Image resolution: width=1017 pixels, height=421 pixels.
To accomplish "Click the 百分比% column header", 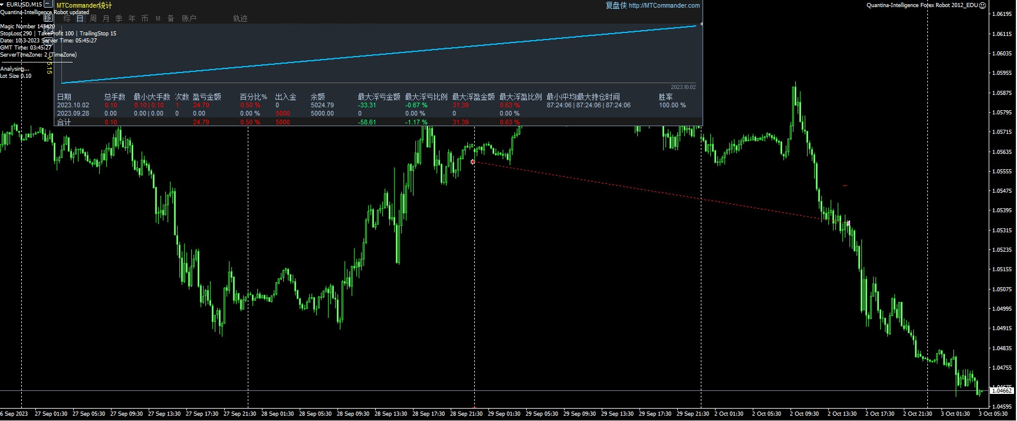I will [x=254, y=97].
